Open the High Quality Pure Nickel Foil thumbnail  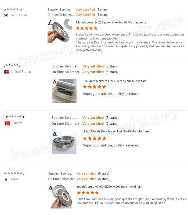click(x=64, y=142)
